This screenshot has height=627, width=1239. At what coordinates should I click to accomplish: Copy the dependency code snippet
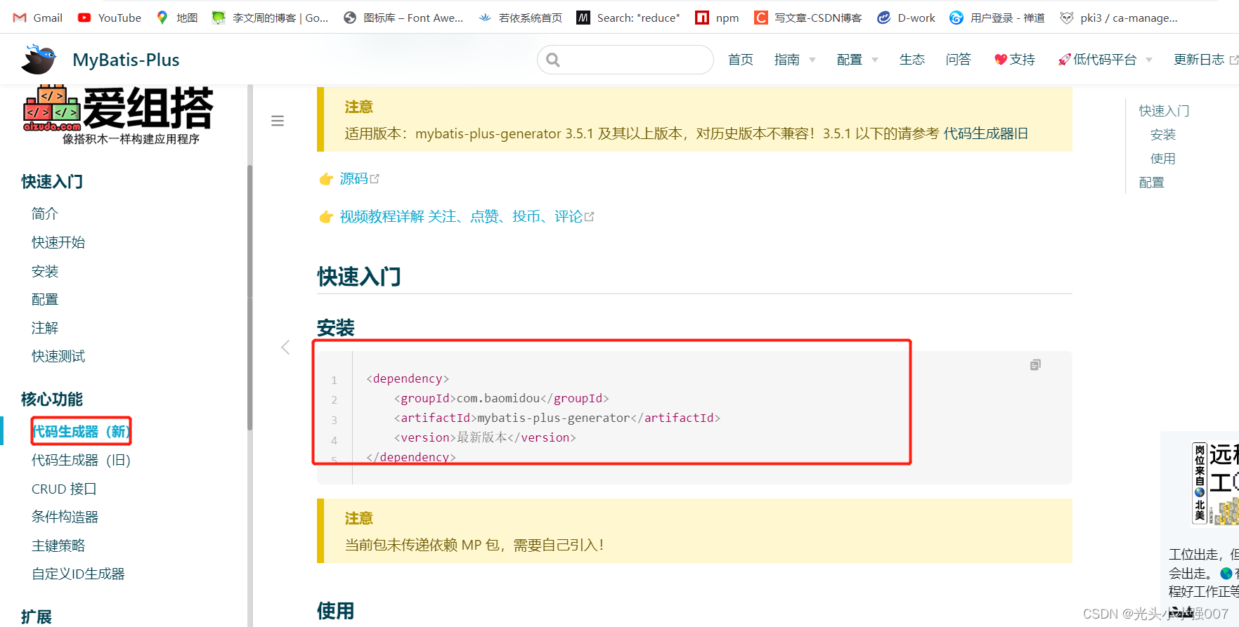click(x=1035, y=365)
